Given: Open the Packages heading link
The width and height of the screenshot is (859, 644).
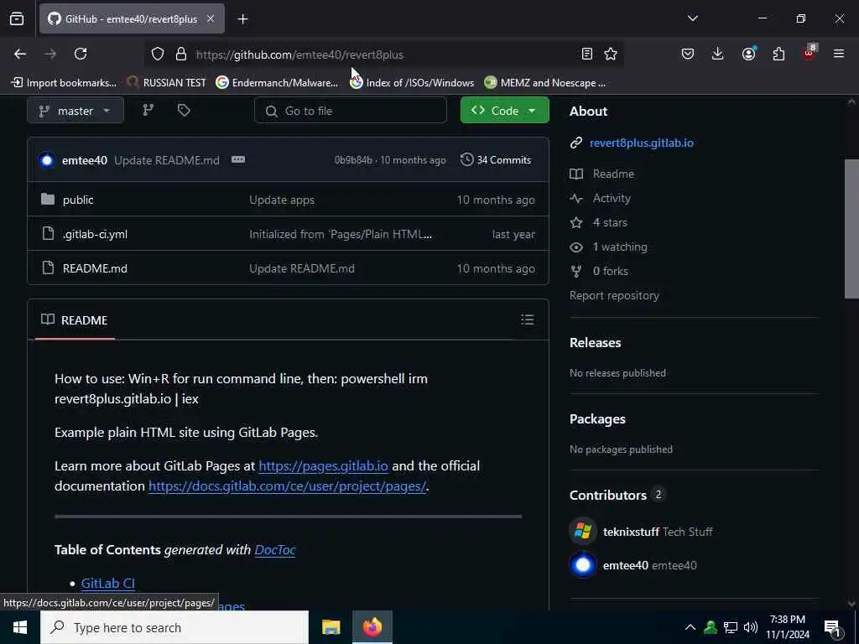Looking at the screenshot, I should tap(597, 419).
